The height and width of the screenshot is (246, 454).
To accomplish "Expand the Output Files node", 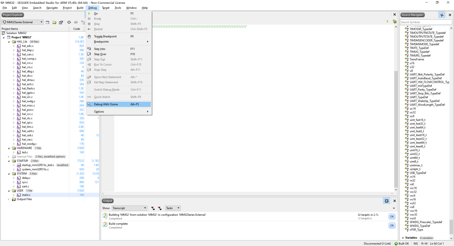I will [9, 199].
